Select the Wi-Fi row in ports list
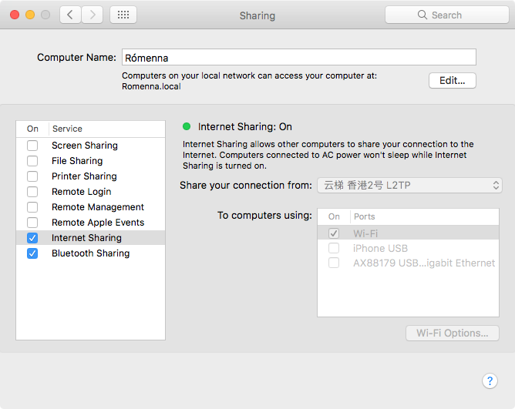This screenshot has width=515, height=409. coord(409,233)
